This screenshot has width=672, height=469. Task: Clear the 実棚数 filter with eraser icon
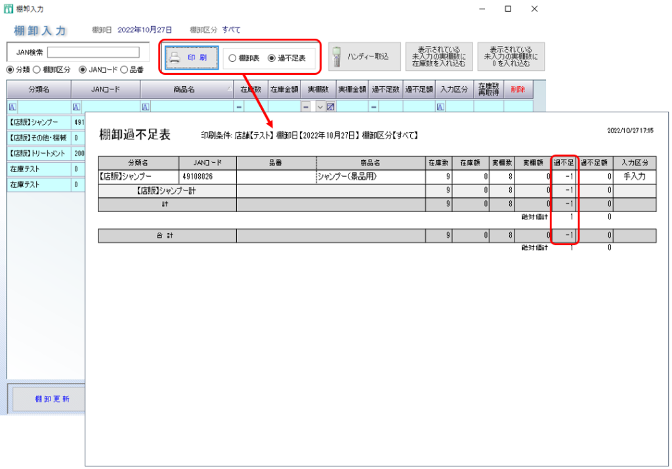coord(331,107)
